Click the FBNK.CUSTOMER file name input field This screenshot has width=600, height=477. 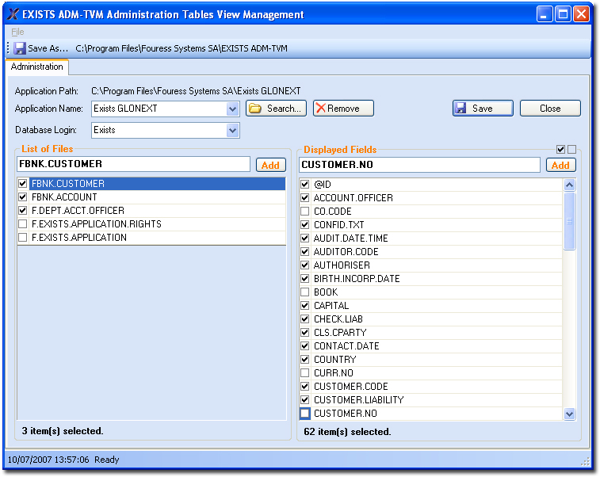(133, 164)
